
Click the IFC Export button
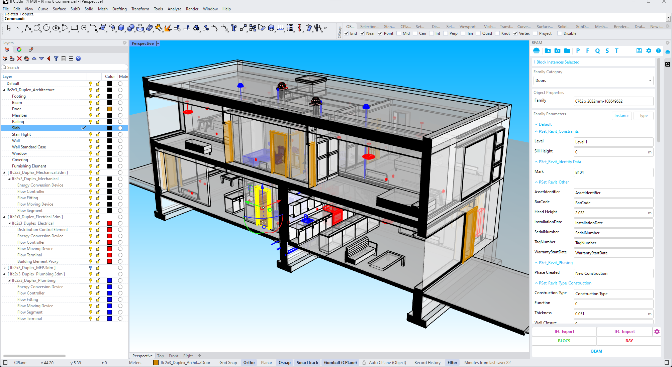point(564,332)
